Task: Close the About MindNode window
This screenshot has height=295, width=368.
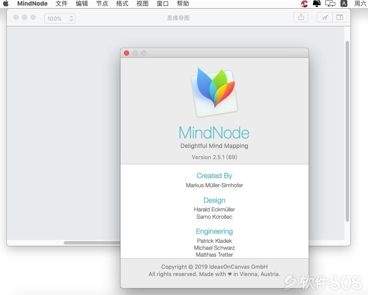Action: tap(127, 53)
